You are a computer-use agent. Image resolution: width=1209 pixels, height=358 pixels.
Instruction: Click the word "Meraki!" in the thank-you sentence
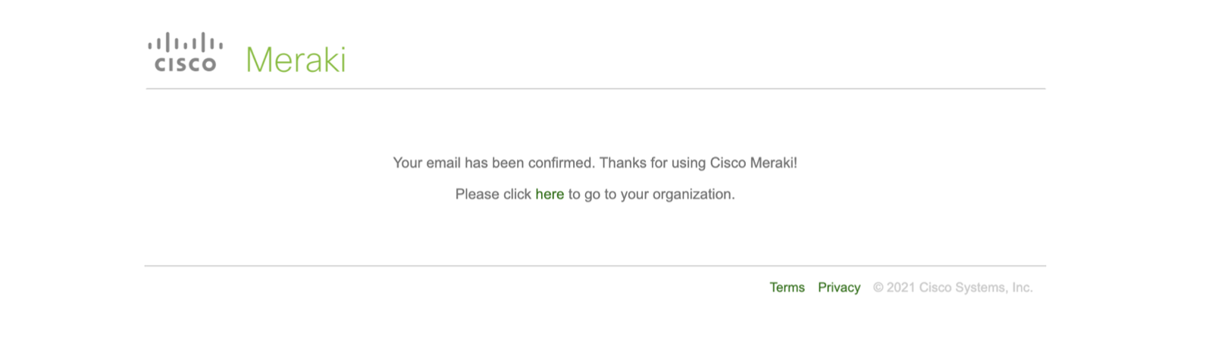click(773, 163)
